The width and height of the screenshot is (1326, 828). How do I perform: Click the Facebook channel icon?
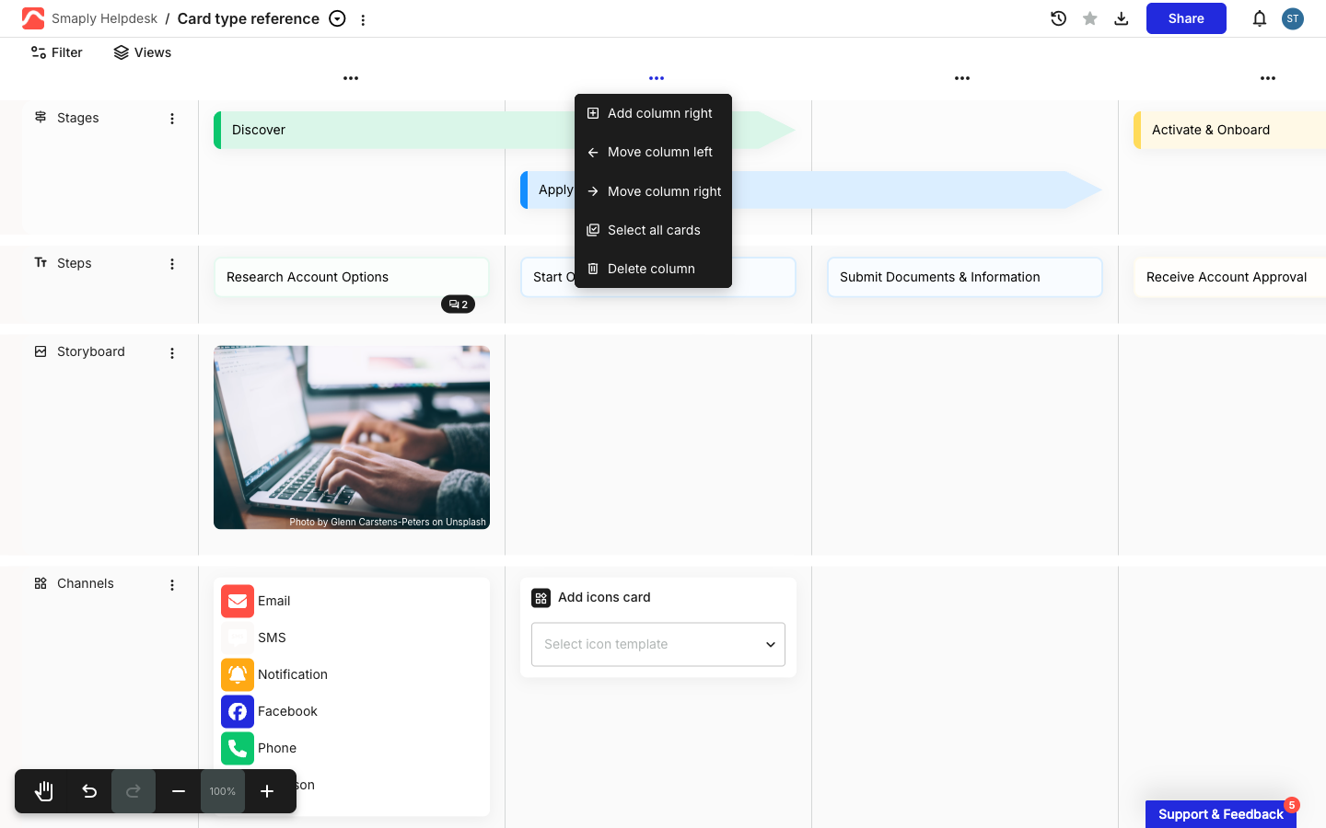point(238,711)
